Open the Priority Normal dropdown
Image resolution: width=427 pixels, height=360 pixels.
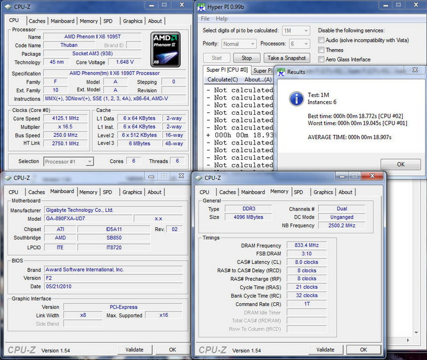click(239, 44)
